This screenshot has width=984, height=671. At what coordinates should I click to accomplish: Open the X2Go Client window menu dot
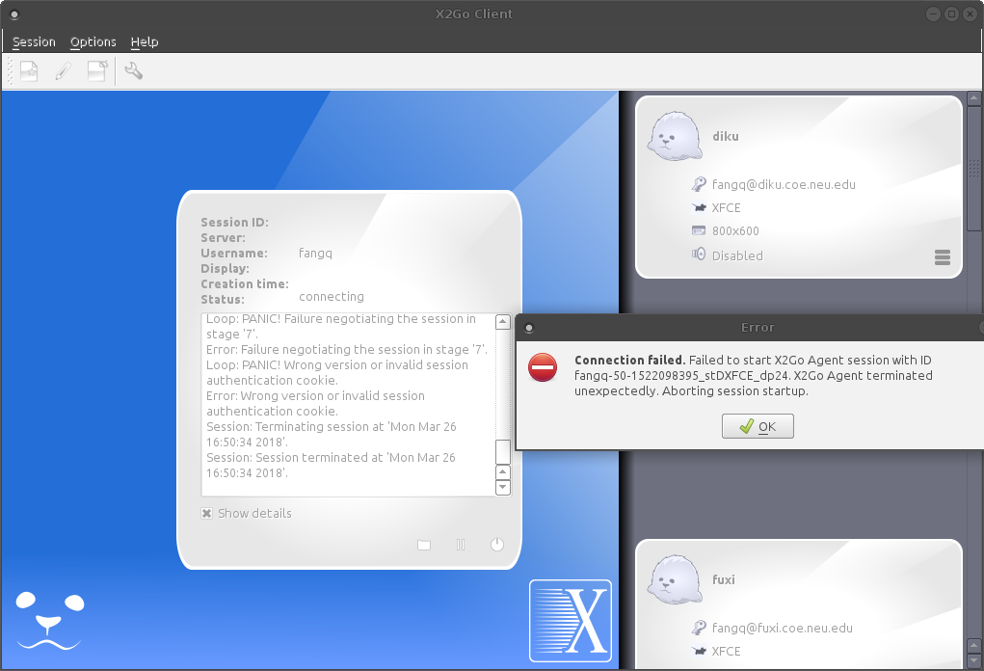point(14,13)
